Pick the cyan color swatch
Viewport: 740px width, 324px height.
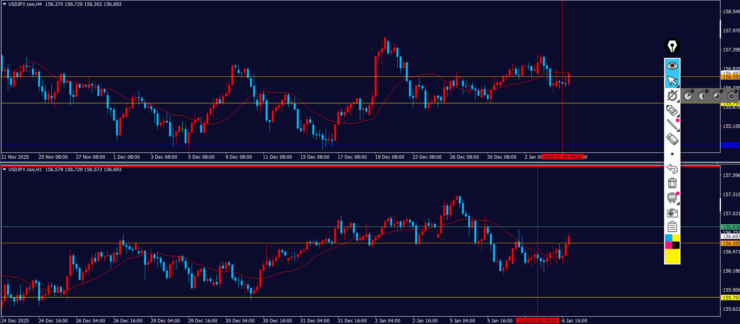(x=668, y=238)
